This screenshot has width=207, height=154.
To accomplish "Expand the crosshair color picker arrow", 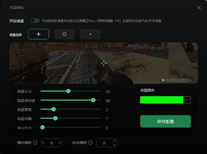I will (187, 100).
